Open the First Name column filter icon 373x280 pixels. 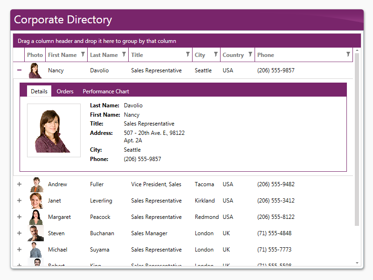(x=83, y=55)
